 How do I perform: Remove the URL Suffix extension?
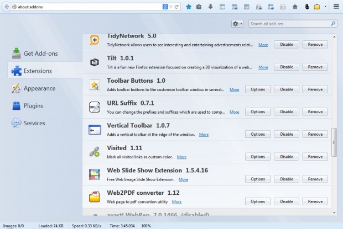(x=315, y=111)
